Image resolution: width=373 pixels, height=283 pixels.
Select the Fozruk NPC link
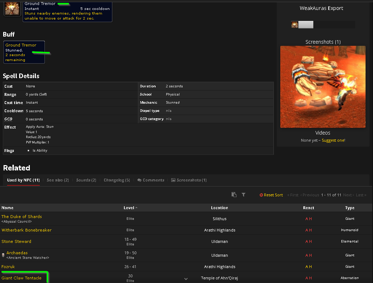(x=8, y=267)
